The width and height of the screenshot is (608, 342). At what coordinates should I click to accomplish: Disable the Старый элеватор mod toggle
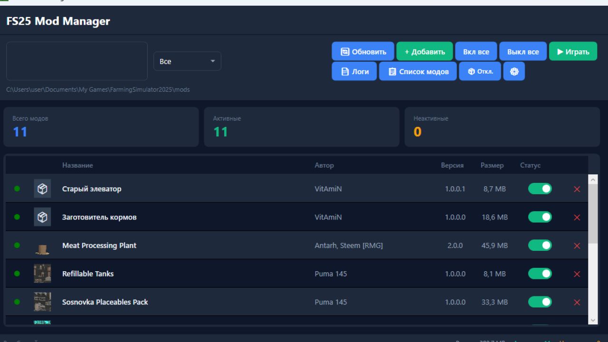coord(540,189)
